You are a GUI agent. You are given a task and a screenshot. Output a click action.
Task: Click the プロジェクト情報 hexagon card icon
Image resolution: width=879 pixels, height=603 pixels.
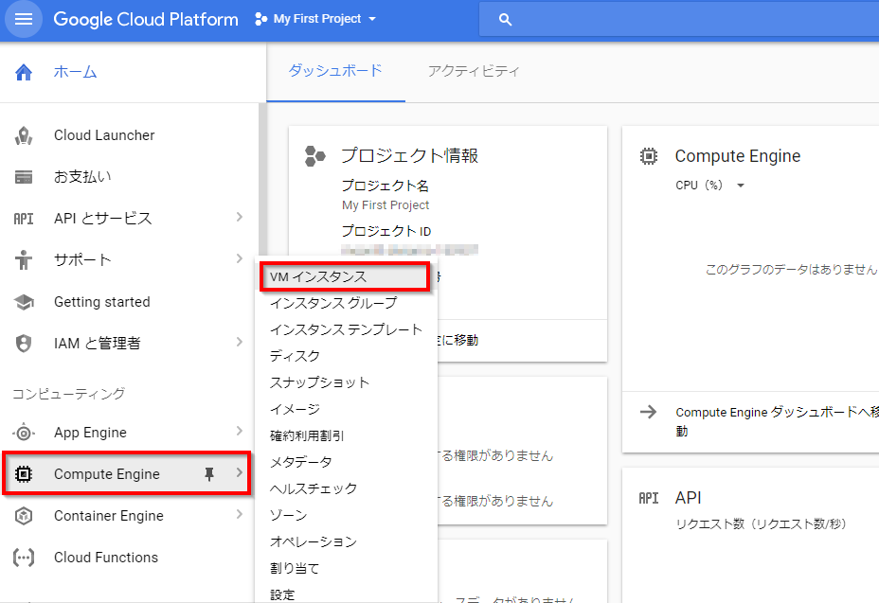[314, 156]
